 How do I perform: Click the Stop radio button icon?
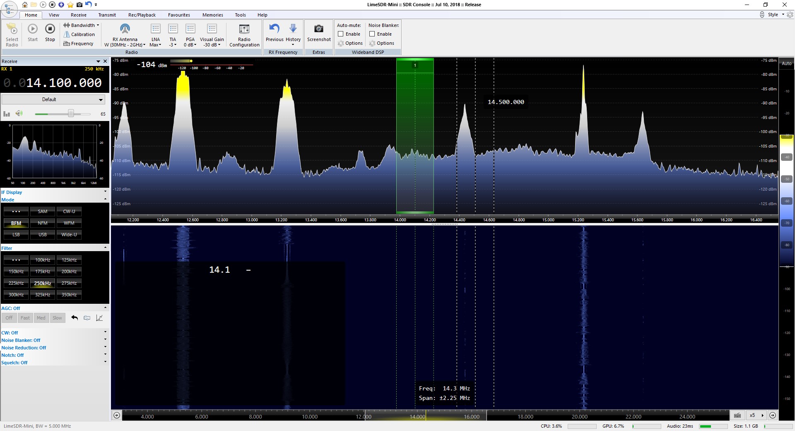point(50,29)
